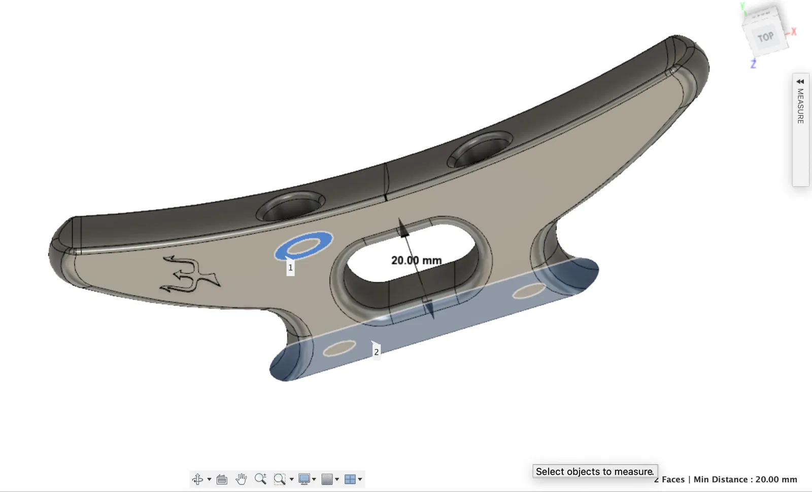Image resolution: width=812 pixels, height=492 pixels.
Task: Open the Grid and Snaps dropdown arrow
Action: point(337,479)
